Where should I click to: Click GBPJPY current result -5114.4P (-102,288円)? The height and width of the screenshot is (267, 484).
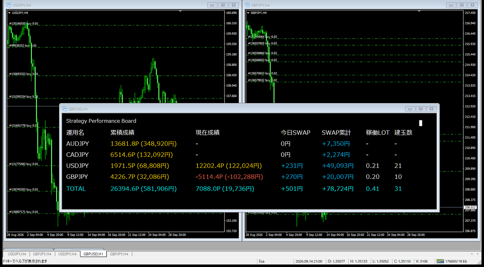pos(230,177)
